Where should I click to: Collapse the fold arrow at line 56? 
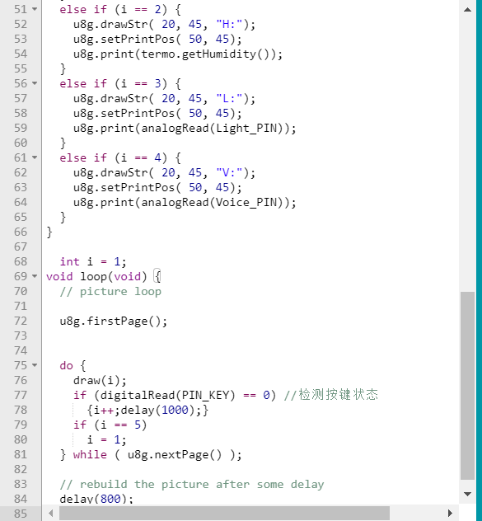(x=35, y=83)
